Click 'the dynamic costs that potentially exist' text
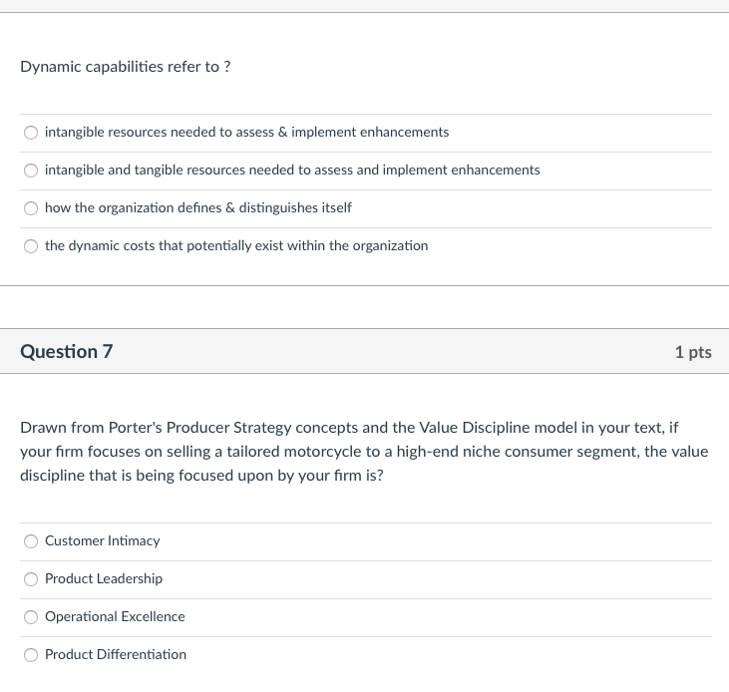The image size is (729, 692). (x=236, y=246)
